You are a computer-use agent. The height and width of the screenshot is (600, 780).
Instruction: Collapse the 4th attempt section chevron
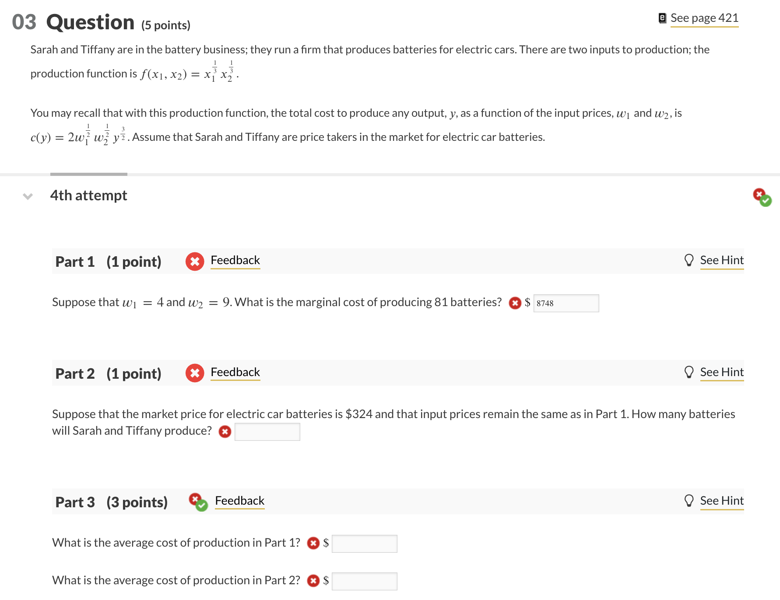tap(27, 196)
